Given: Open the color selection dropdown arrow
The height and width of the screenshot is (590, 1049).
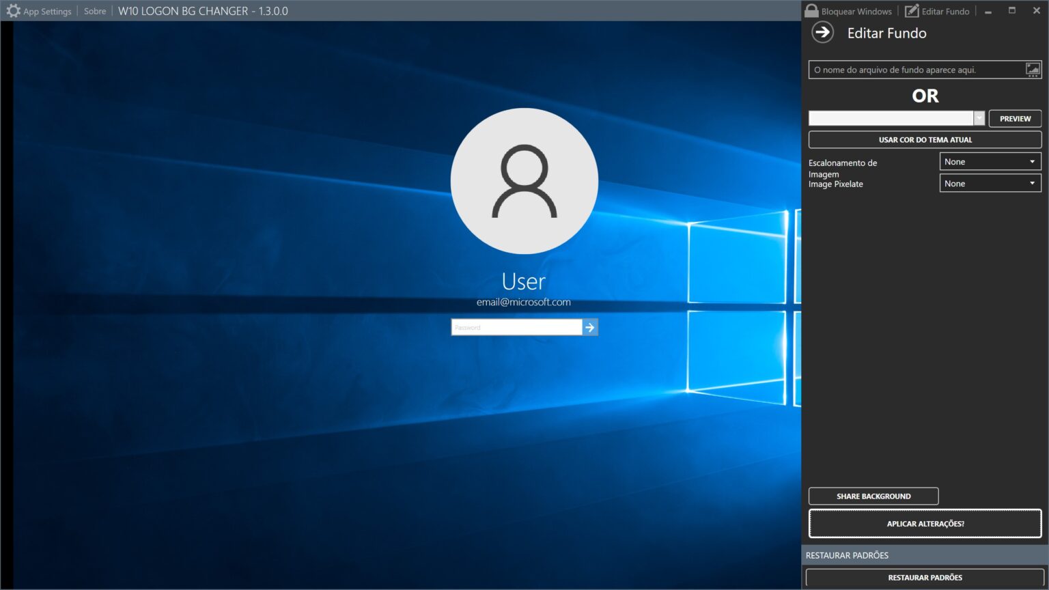Looking at the screenshot, I should click(x=979, y=117).
